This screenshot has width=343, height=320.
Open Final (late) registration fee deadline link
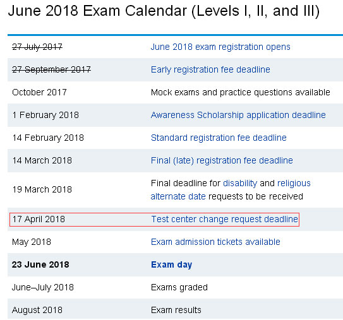[222, 161]
